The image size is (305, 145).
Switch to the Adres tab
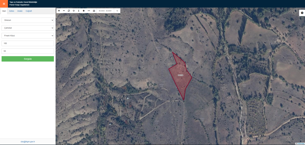(12, 11)
